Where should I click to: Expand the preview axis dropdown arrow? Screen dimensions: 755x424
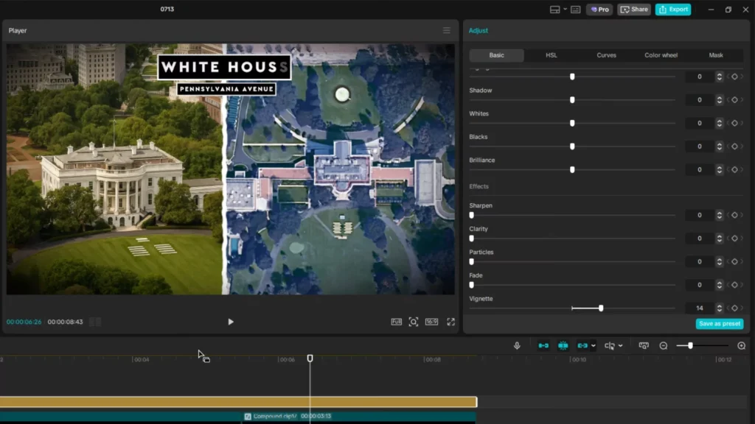(x=621, y=346)
